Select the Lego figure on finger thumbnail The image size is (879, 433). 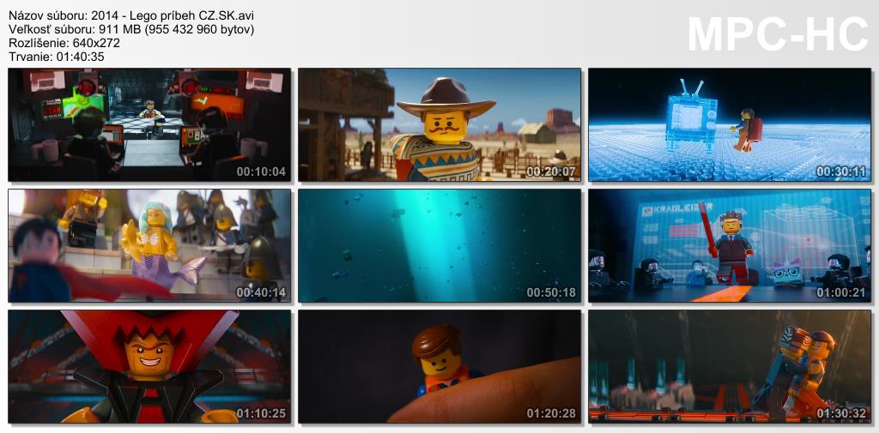point(439,366)
